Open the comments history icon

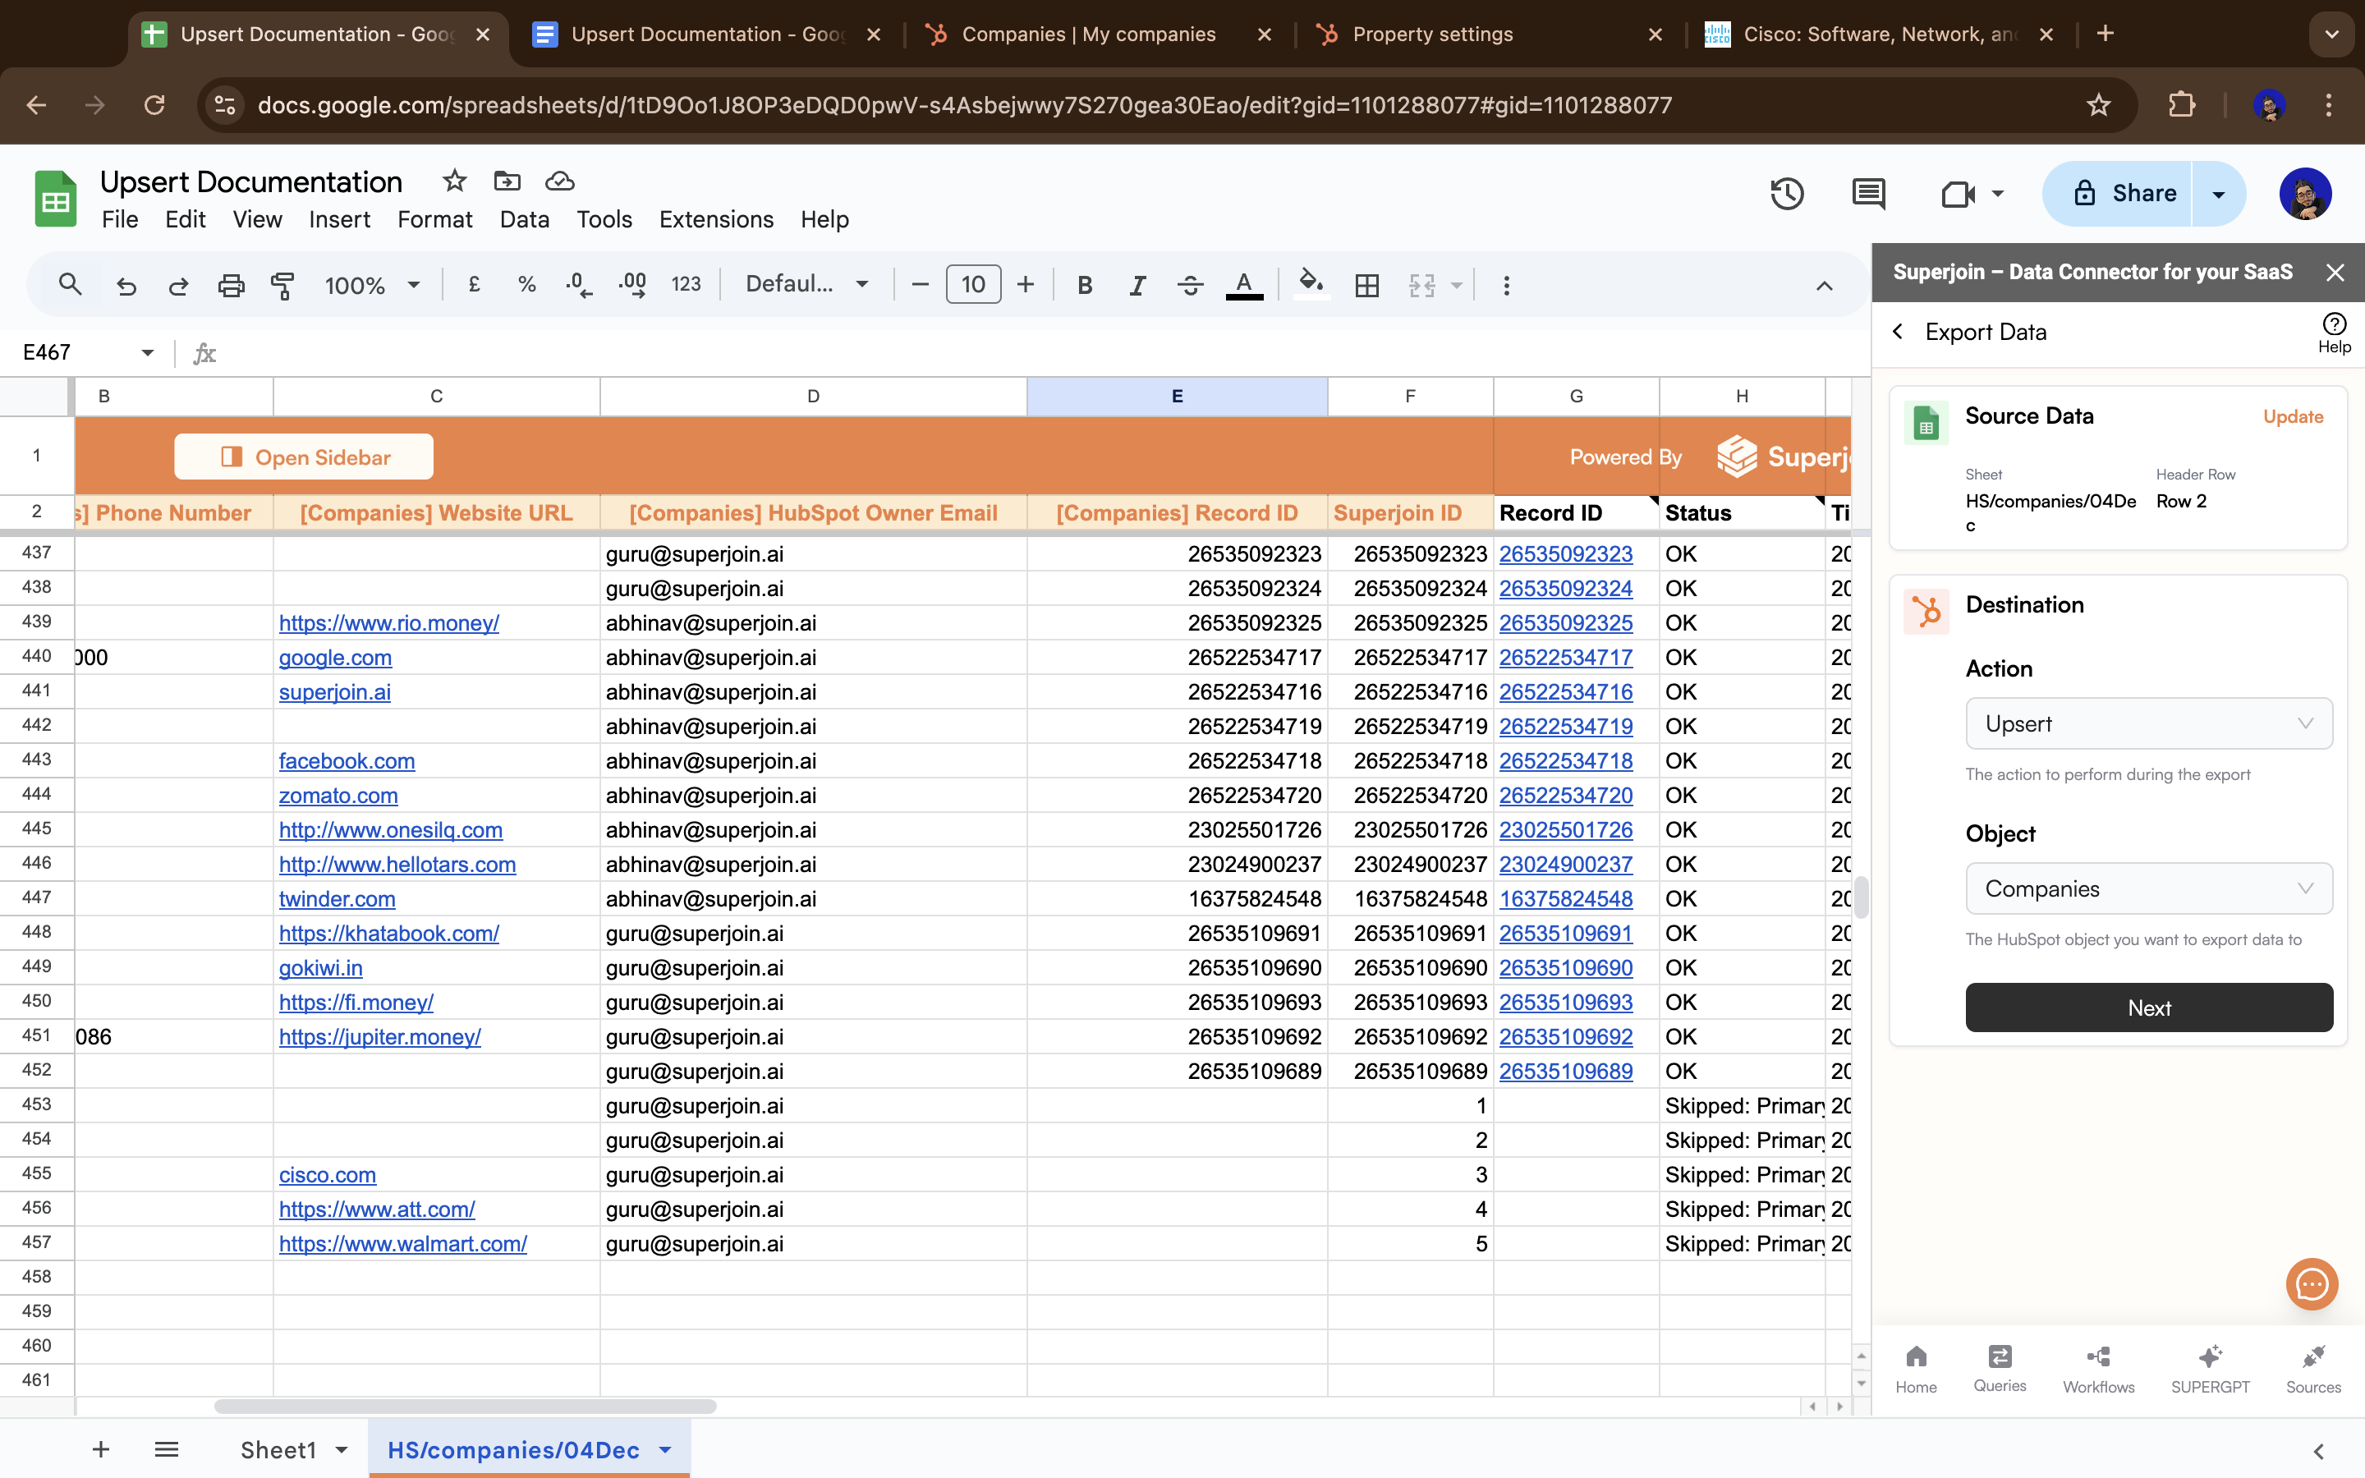pyautogui.click(x=1867, y=194)
